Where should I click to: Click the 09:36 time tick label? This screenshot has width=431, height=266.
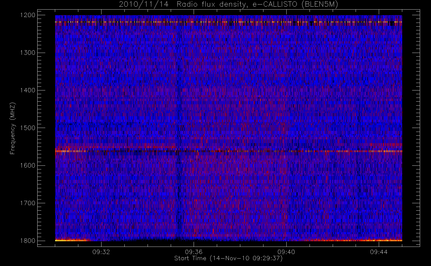(194, 252)
